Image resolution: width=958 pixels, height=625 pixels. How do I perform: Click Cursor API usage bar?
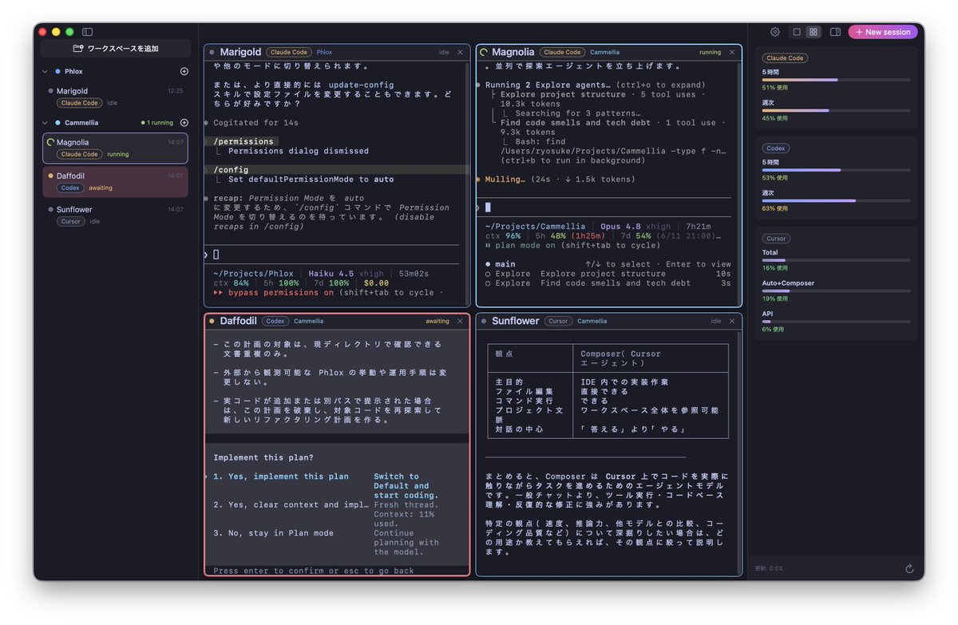pos(836,322)
